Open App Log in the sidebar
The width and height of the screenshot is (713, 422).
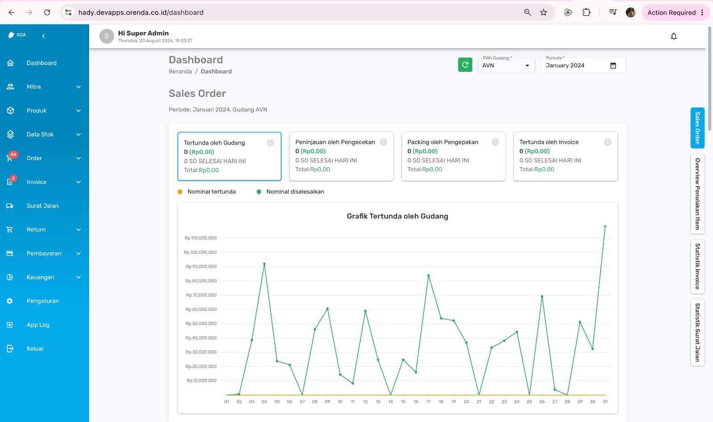click(x=45, y=325)
